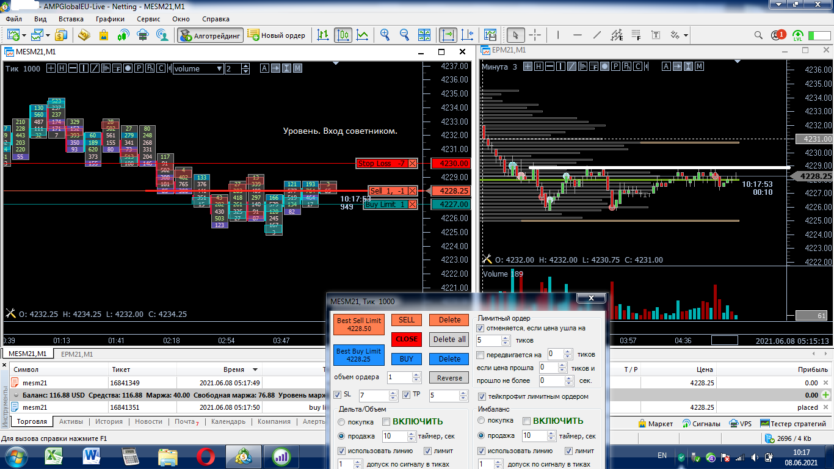Enable the 'передвигается на' checkbox
Viewport: 834px width, 469px height.
(480, 355)
